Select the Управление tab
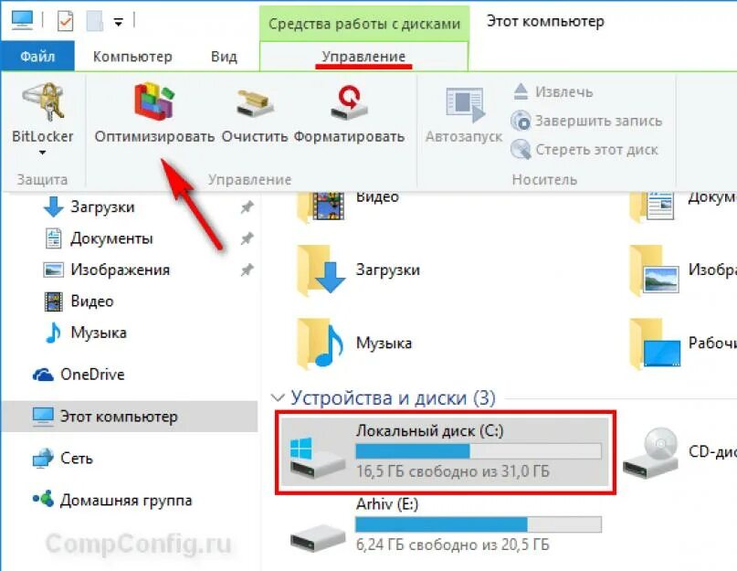 coord(363,57)
